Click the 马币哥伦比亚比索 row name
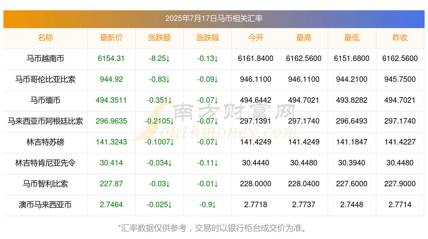 pyautogui.click(x=45, y=79)
